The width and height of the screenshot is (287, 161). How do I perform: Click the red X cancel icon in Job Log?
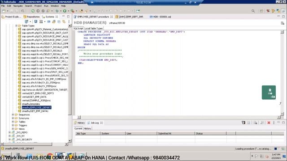click(x=269, y=123)
